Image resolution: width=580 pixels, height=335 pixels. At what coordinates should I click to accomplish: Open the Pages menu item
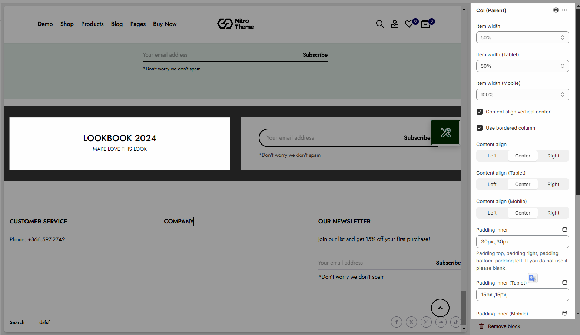coord(138,24)
